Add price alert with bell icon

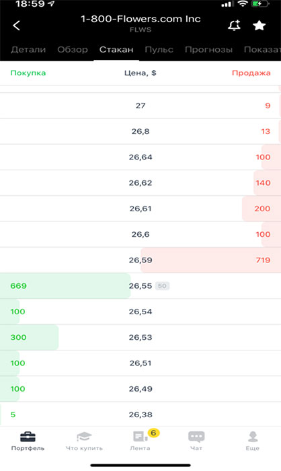point(234,26)
